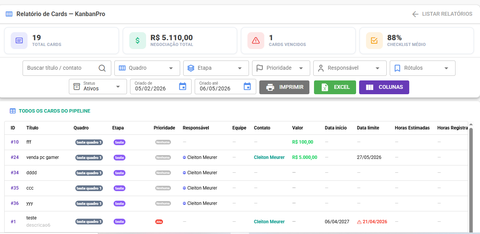Go back via Listar Relatórios link
The width and height of the screenshot is (480, 234).
(x=442, y=14)
